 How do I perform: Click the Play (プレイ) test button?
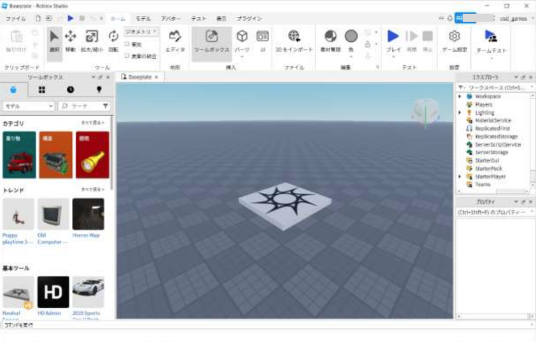point(393,36)
